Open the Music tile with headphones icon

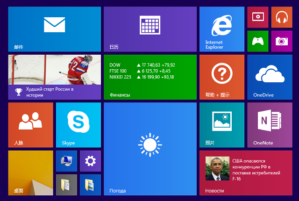pos(282,17)
